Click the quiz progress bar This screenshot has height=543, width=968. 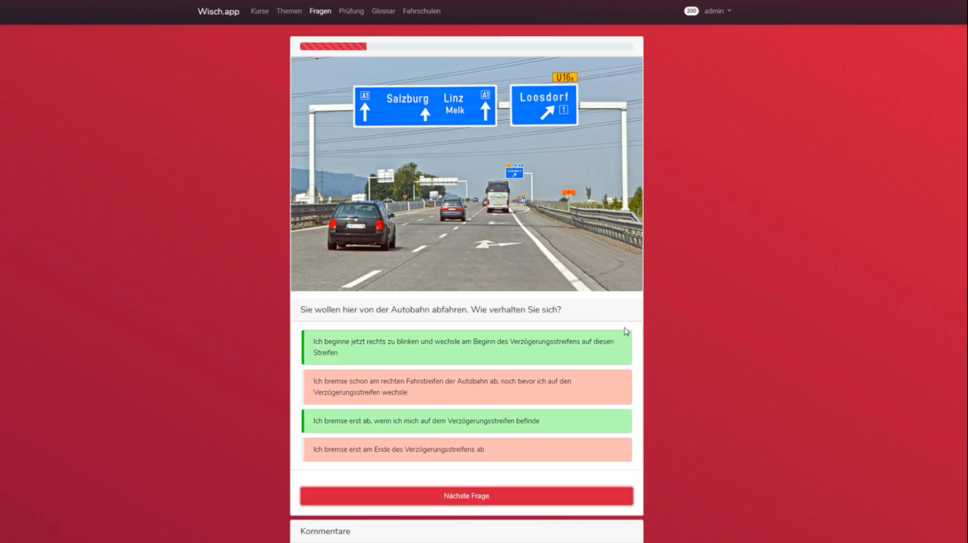pyautogui.click(x=466, y=47)
